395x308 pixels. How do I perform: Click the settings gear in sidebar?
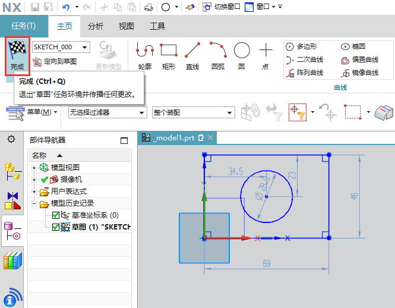11,139
